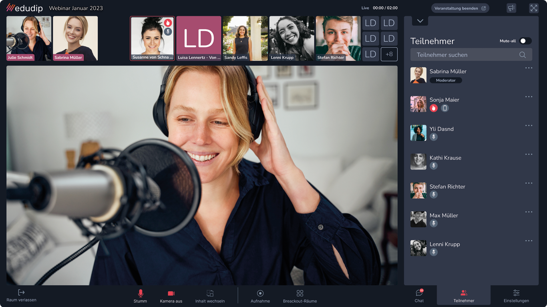547x307 pixels.
Task: Toggle the Stumm microphone button
Action: (140, 293)
